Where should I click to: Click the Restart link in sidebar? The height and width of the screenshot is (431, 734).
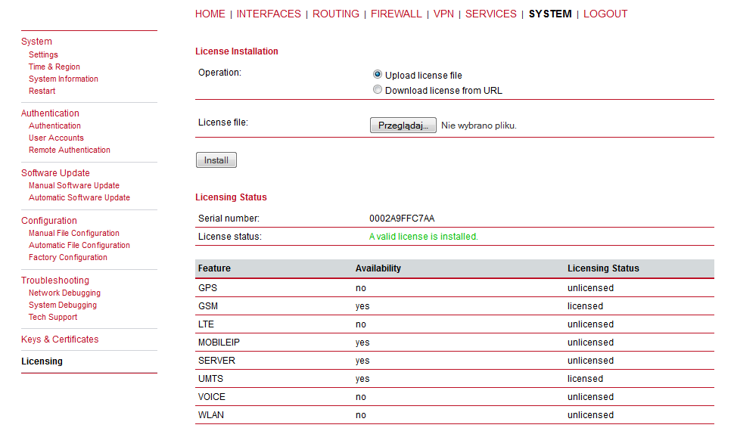click(x=42, y=91)
